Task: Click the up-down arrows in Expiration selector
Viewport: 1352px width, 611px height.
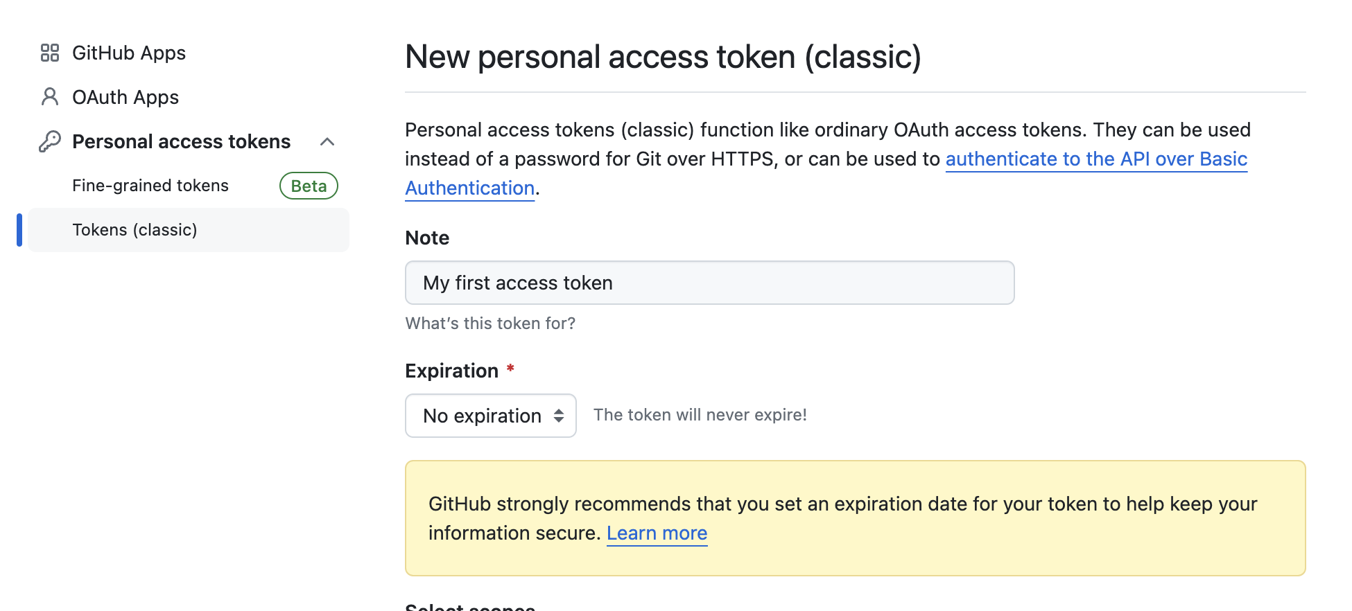Action: coord(559,416)
